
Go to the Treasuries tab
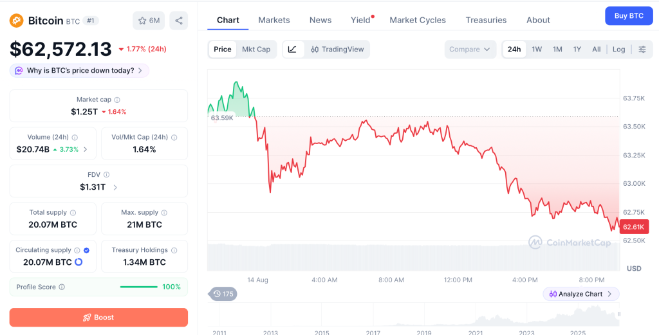(486, 20)
